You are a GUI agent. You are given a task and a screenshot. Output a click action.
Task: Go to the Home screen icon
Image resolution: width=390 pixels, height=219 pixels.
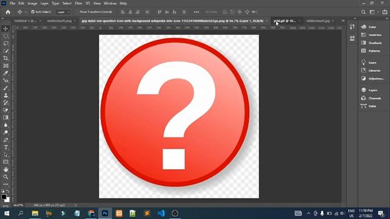tap(8, 12)
